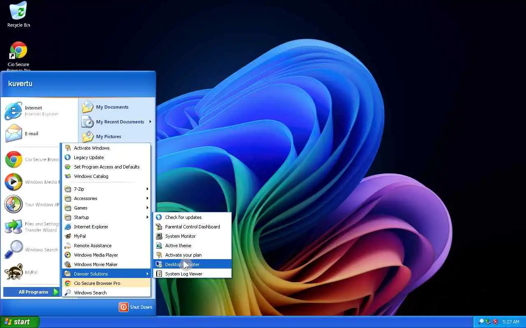Launch MyPal from programs list
Screen dimensions: 526x328
pos(106,236)
